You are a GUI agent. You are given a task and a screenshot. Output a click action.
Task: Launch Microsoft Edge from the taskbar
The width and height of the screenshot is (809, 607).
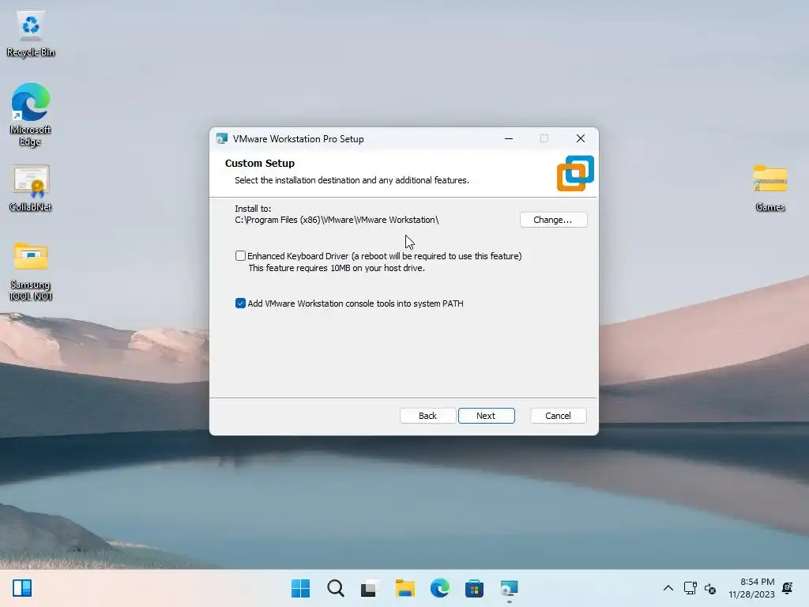[439, 588]
